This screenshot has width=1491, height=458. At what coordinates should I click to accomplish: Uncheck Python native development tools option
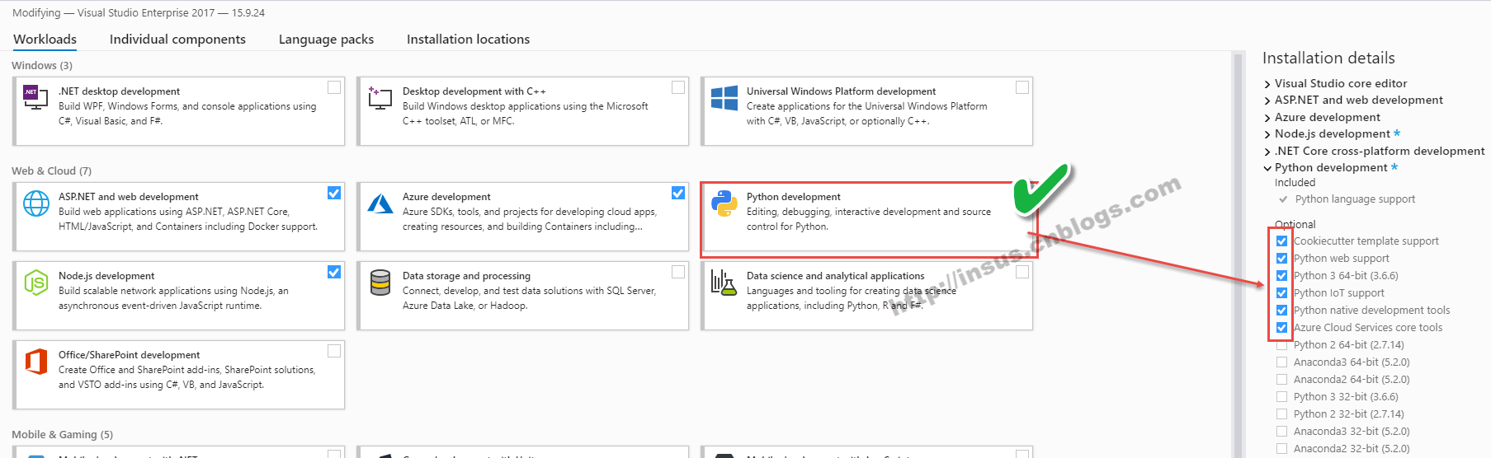click(1281, 311)
